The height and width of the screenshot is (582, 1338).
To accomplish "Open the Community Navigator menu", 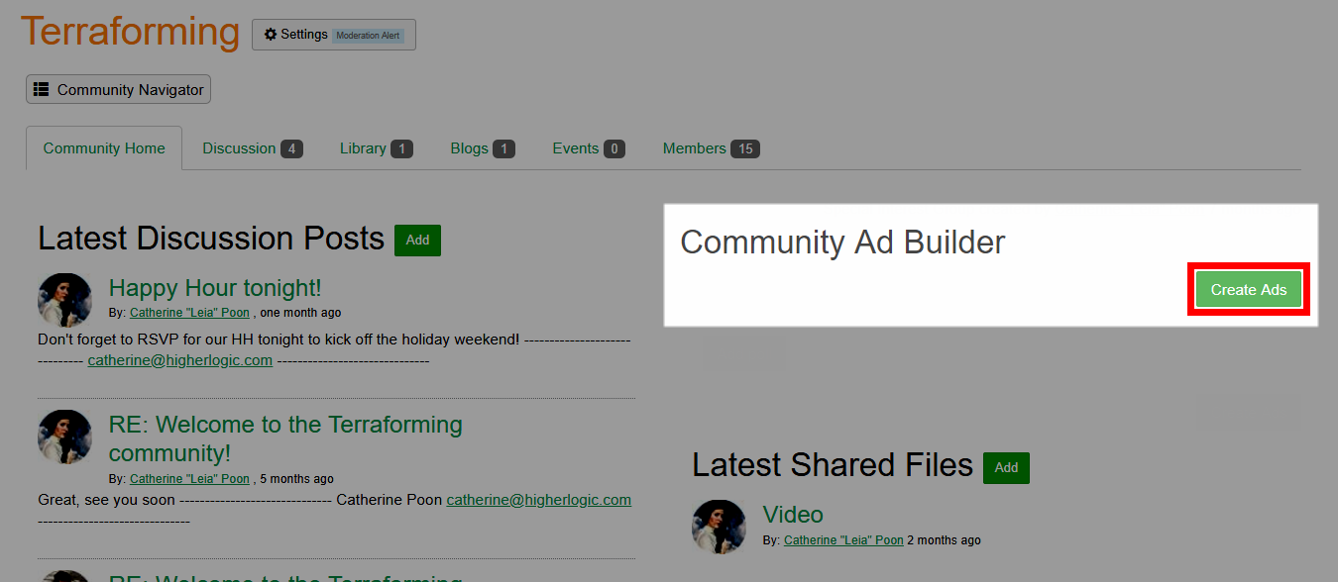I will pyautogui.click(x=118, y=90).
